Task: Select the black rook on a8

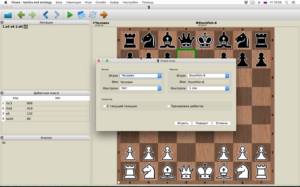Action: 130,40
